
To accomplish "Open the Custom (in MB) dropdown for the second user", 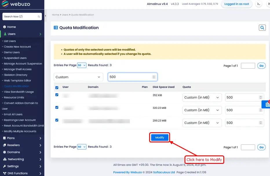I will (x=202, y=110).
